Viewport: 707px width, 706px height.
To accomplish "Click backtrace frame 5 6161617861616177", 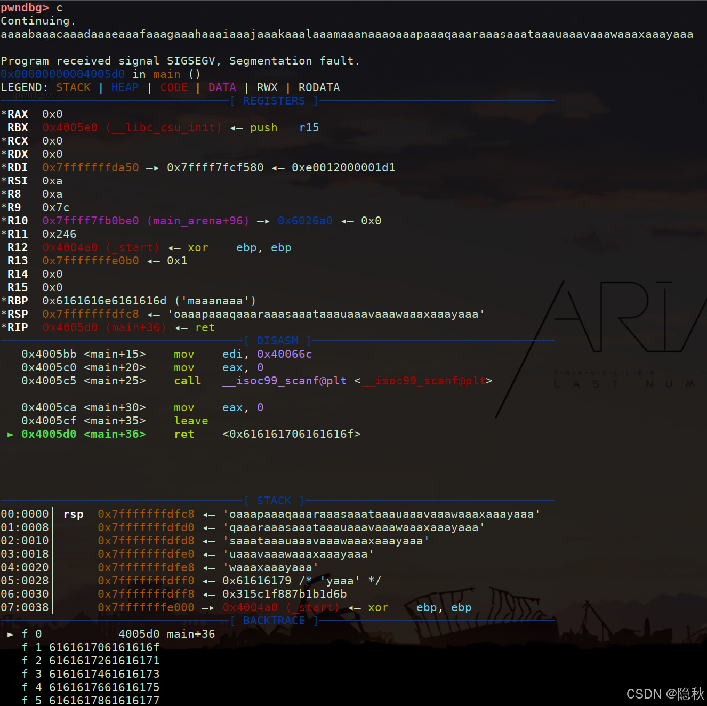I will pyautogui.click(x=91, y=700).
